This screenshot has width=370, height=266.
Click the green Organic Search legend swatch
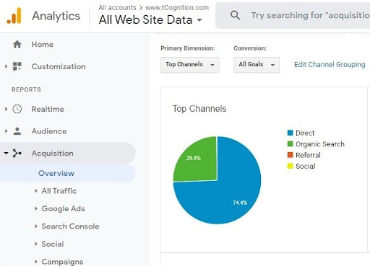(x=291, y=143)
